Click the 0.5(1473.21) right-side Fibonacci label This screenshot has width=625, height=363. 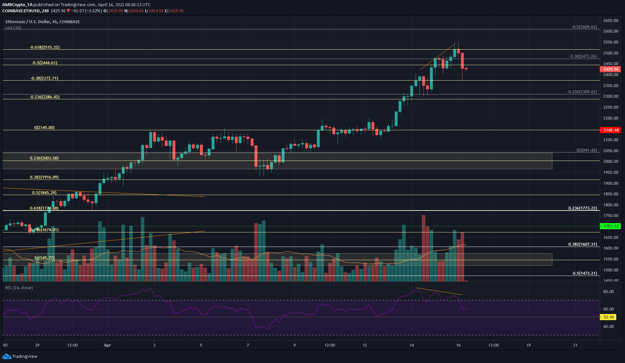tap(585, 273)
